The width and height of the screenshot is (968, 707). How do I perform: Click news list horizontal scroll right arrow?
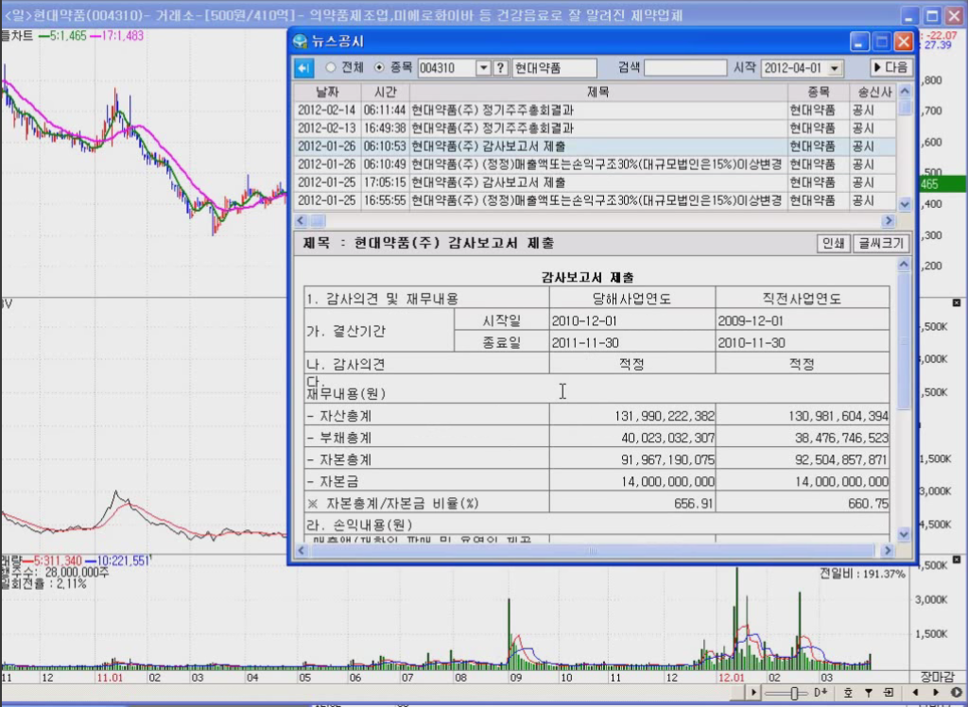[889, 220]
